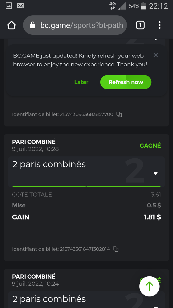Tap the image notification in status bar
Viewport: 173px width, 308px height.
click(x=9, y=6)
